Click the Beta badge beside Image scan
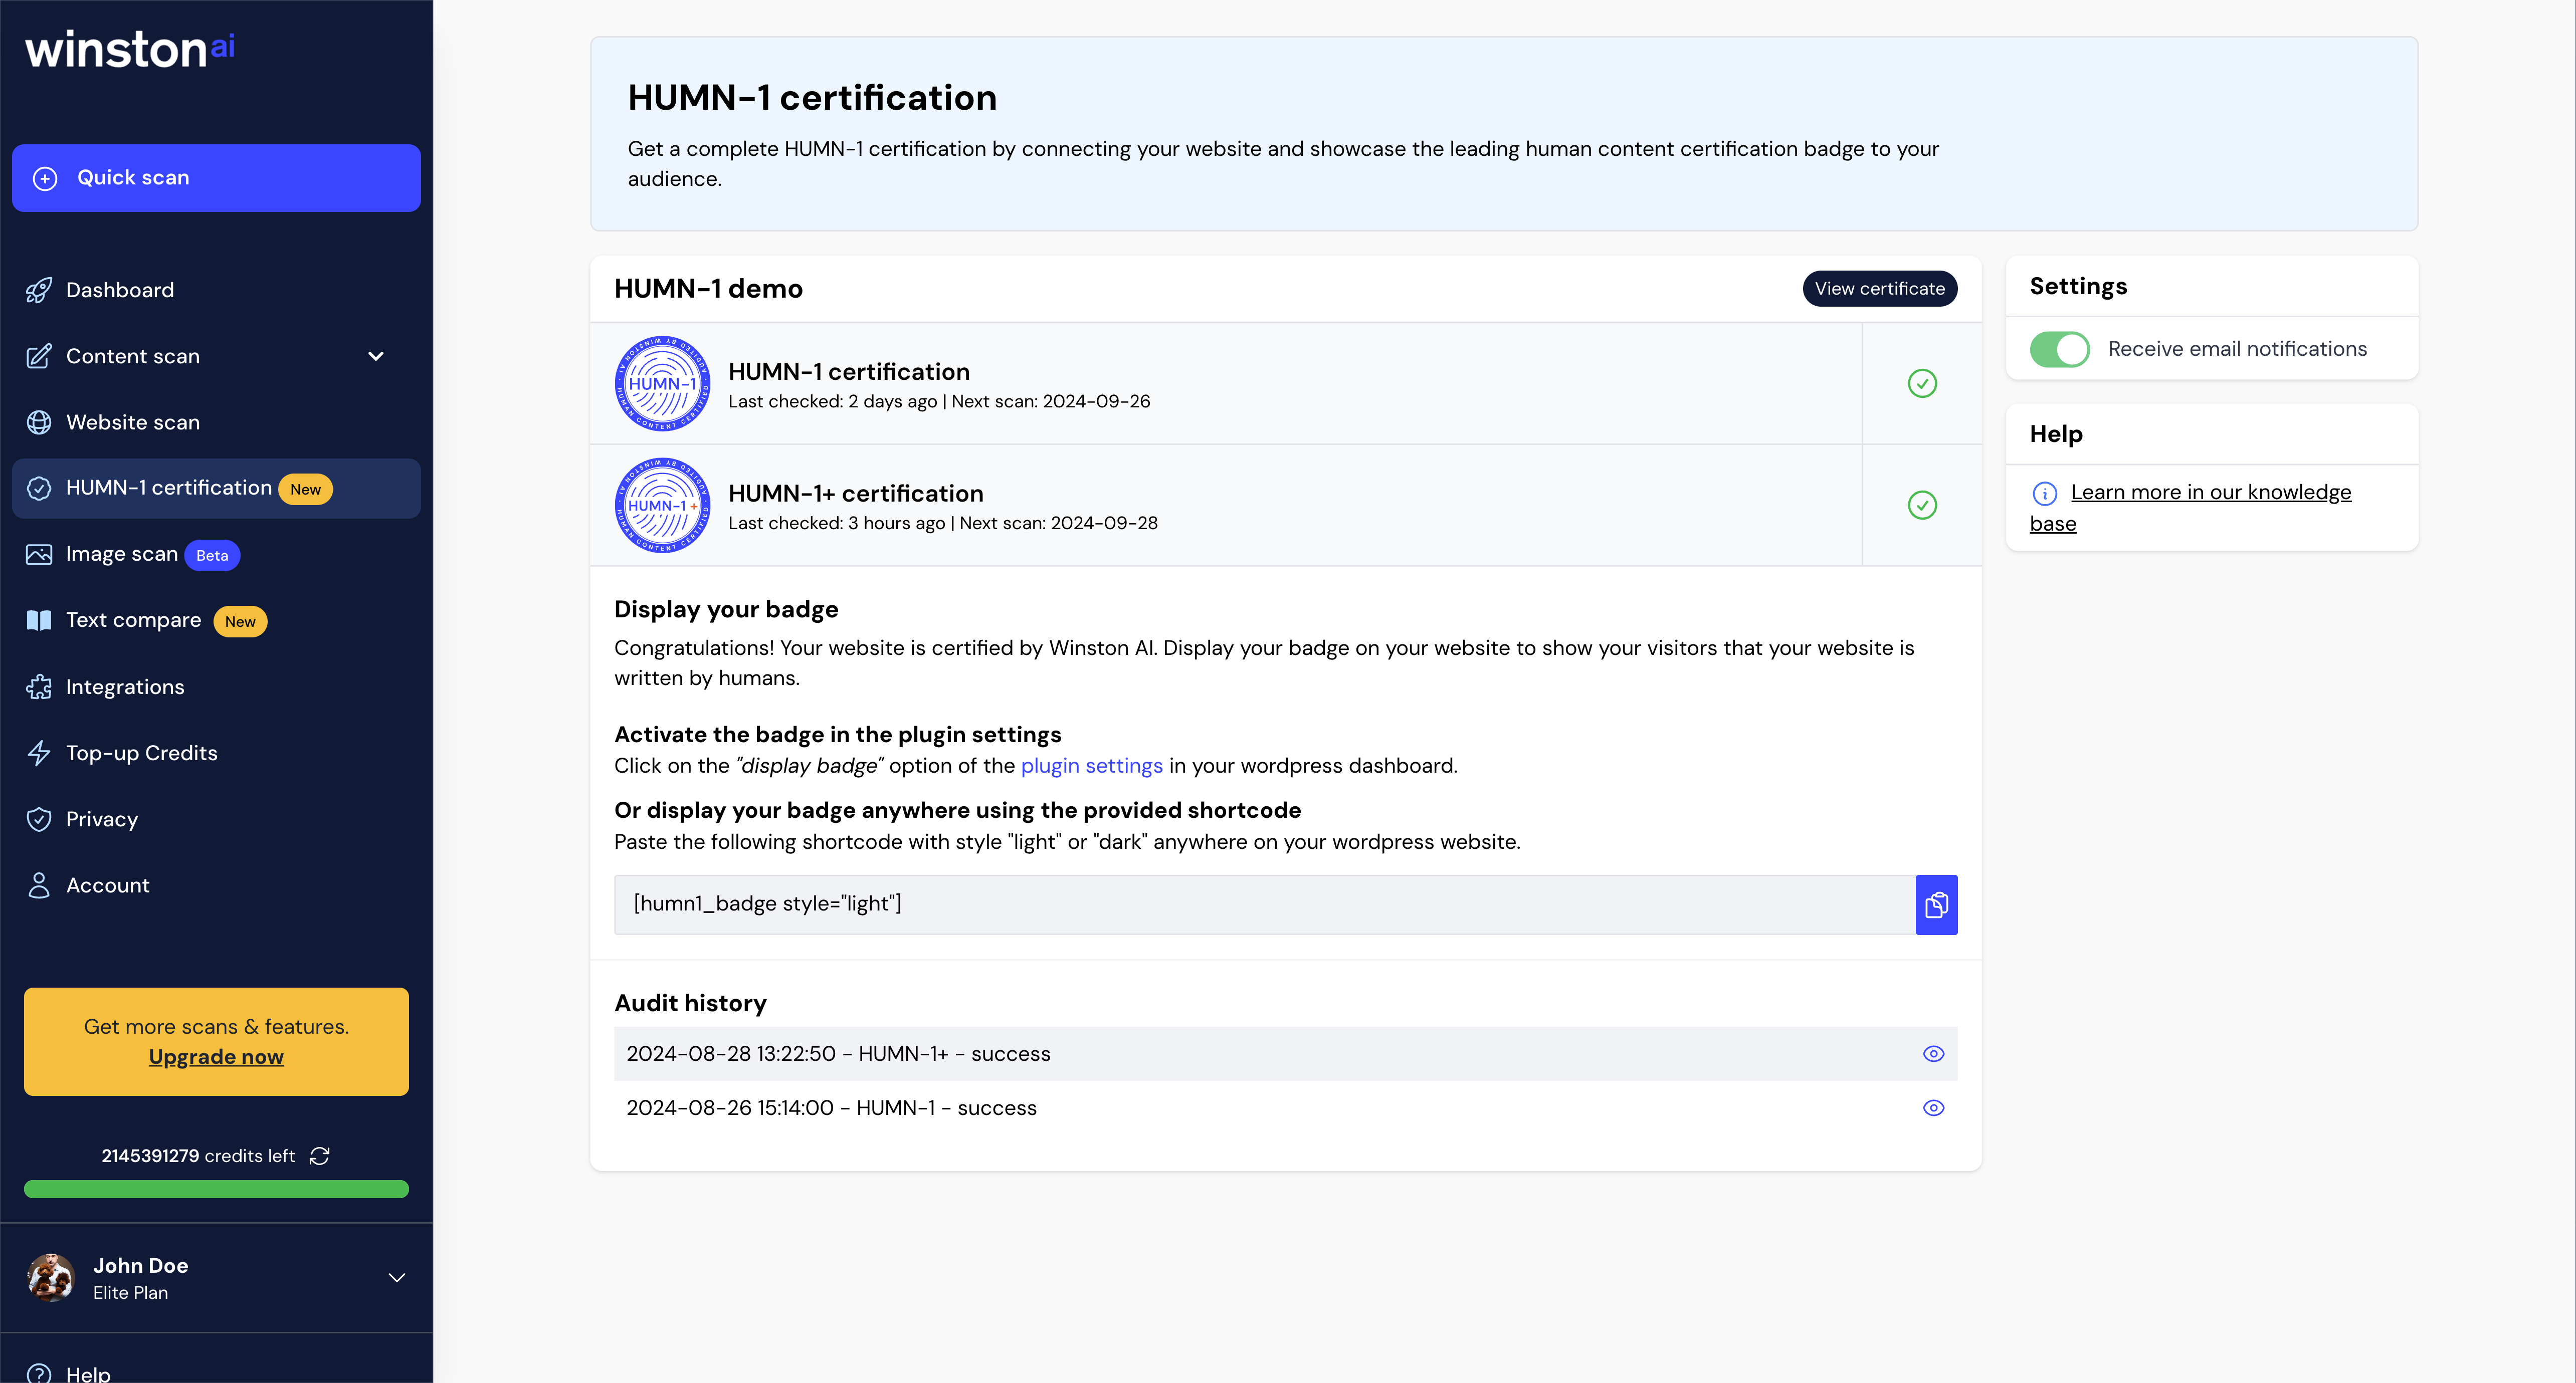The width and height of the screenshot is (2576, 1383). 212,556
